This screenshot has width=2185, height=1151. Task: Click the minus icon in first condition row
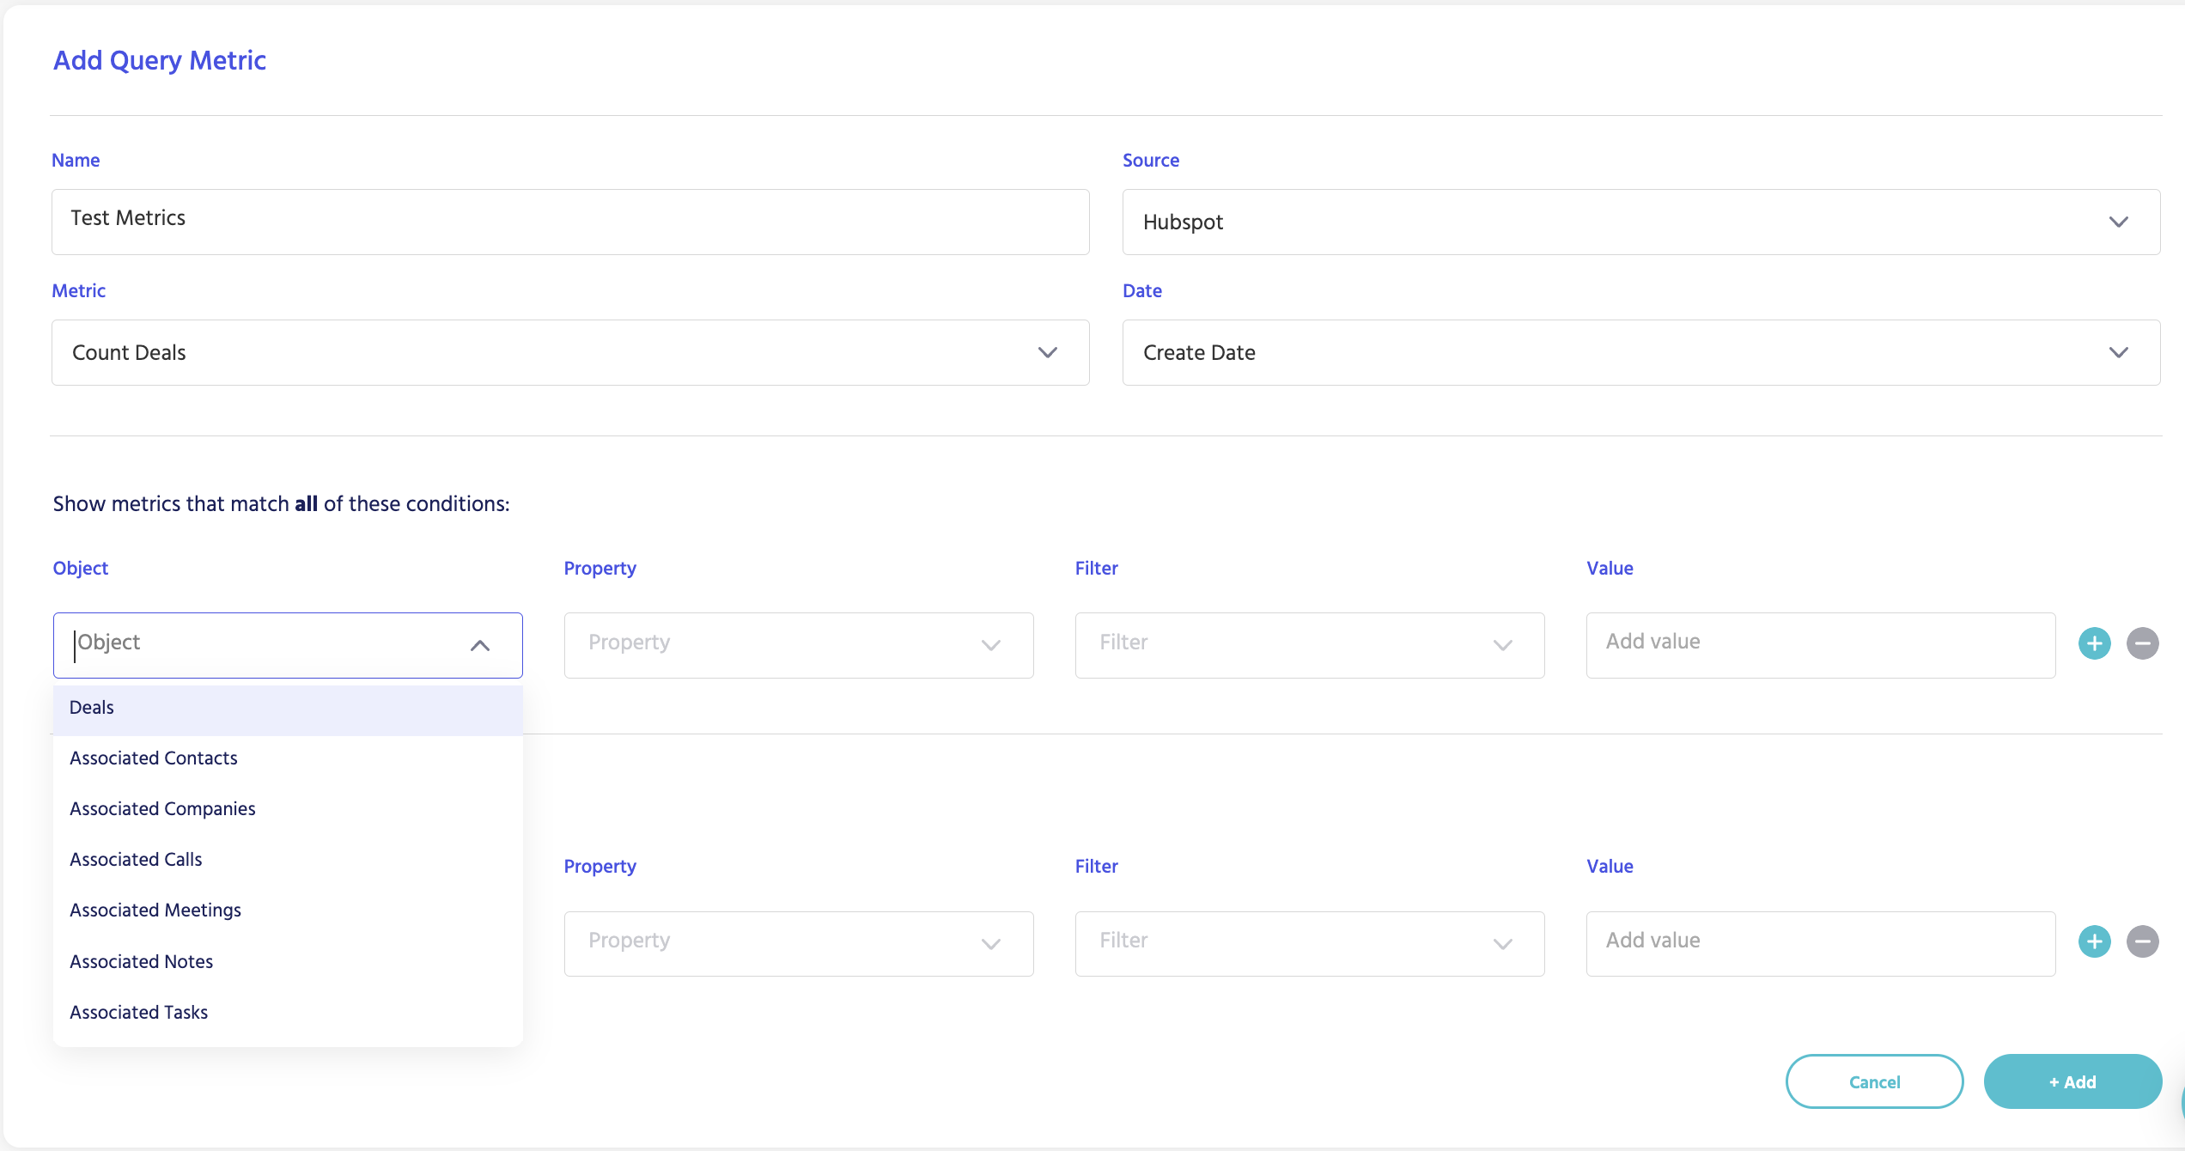pyautogui.click(x=2142, y=643)
